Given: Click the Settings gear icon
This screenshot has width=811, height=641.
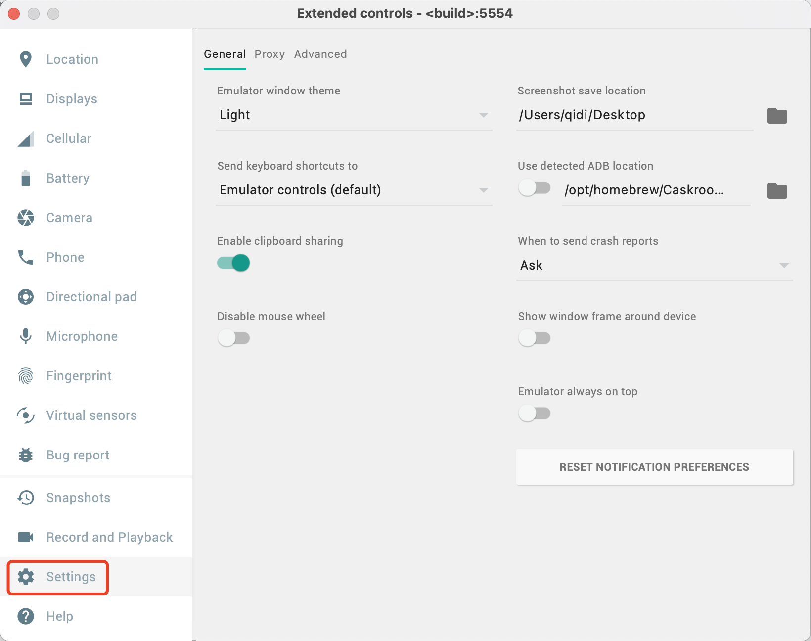Looking at the screenshot, I should 26,577.
